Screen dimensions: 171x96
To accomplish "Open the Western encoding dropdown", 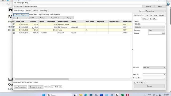I will [x=44, y=18].
